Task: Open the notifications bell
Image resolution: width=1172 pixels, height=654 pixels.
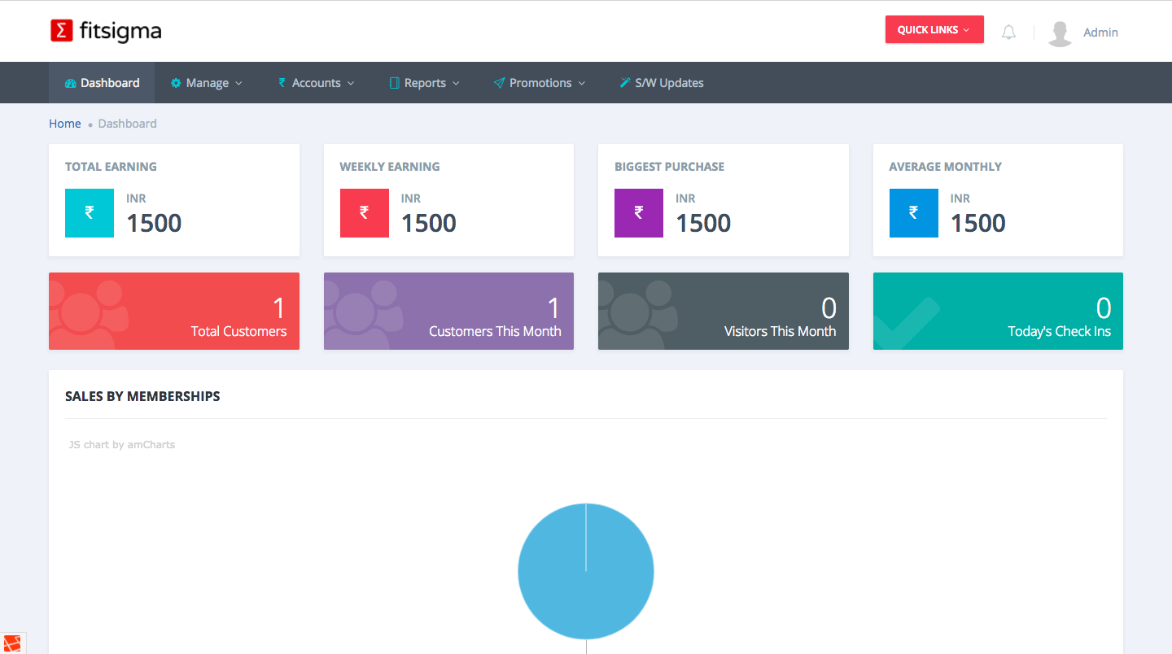Action: (1008, 33)
